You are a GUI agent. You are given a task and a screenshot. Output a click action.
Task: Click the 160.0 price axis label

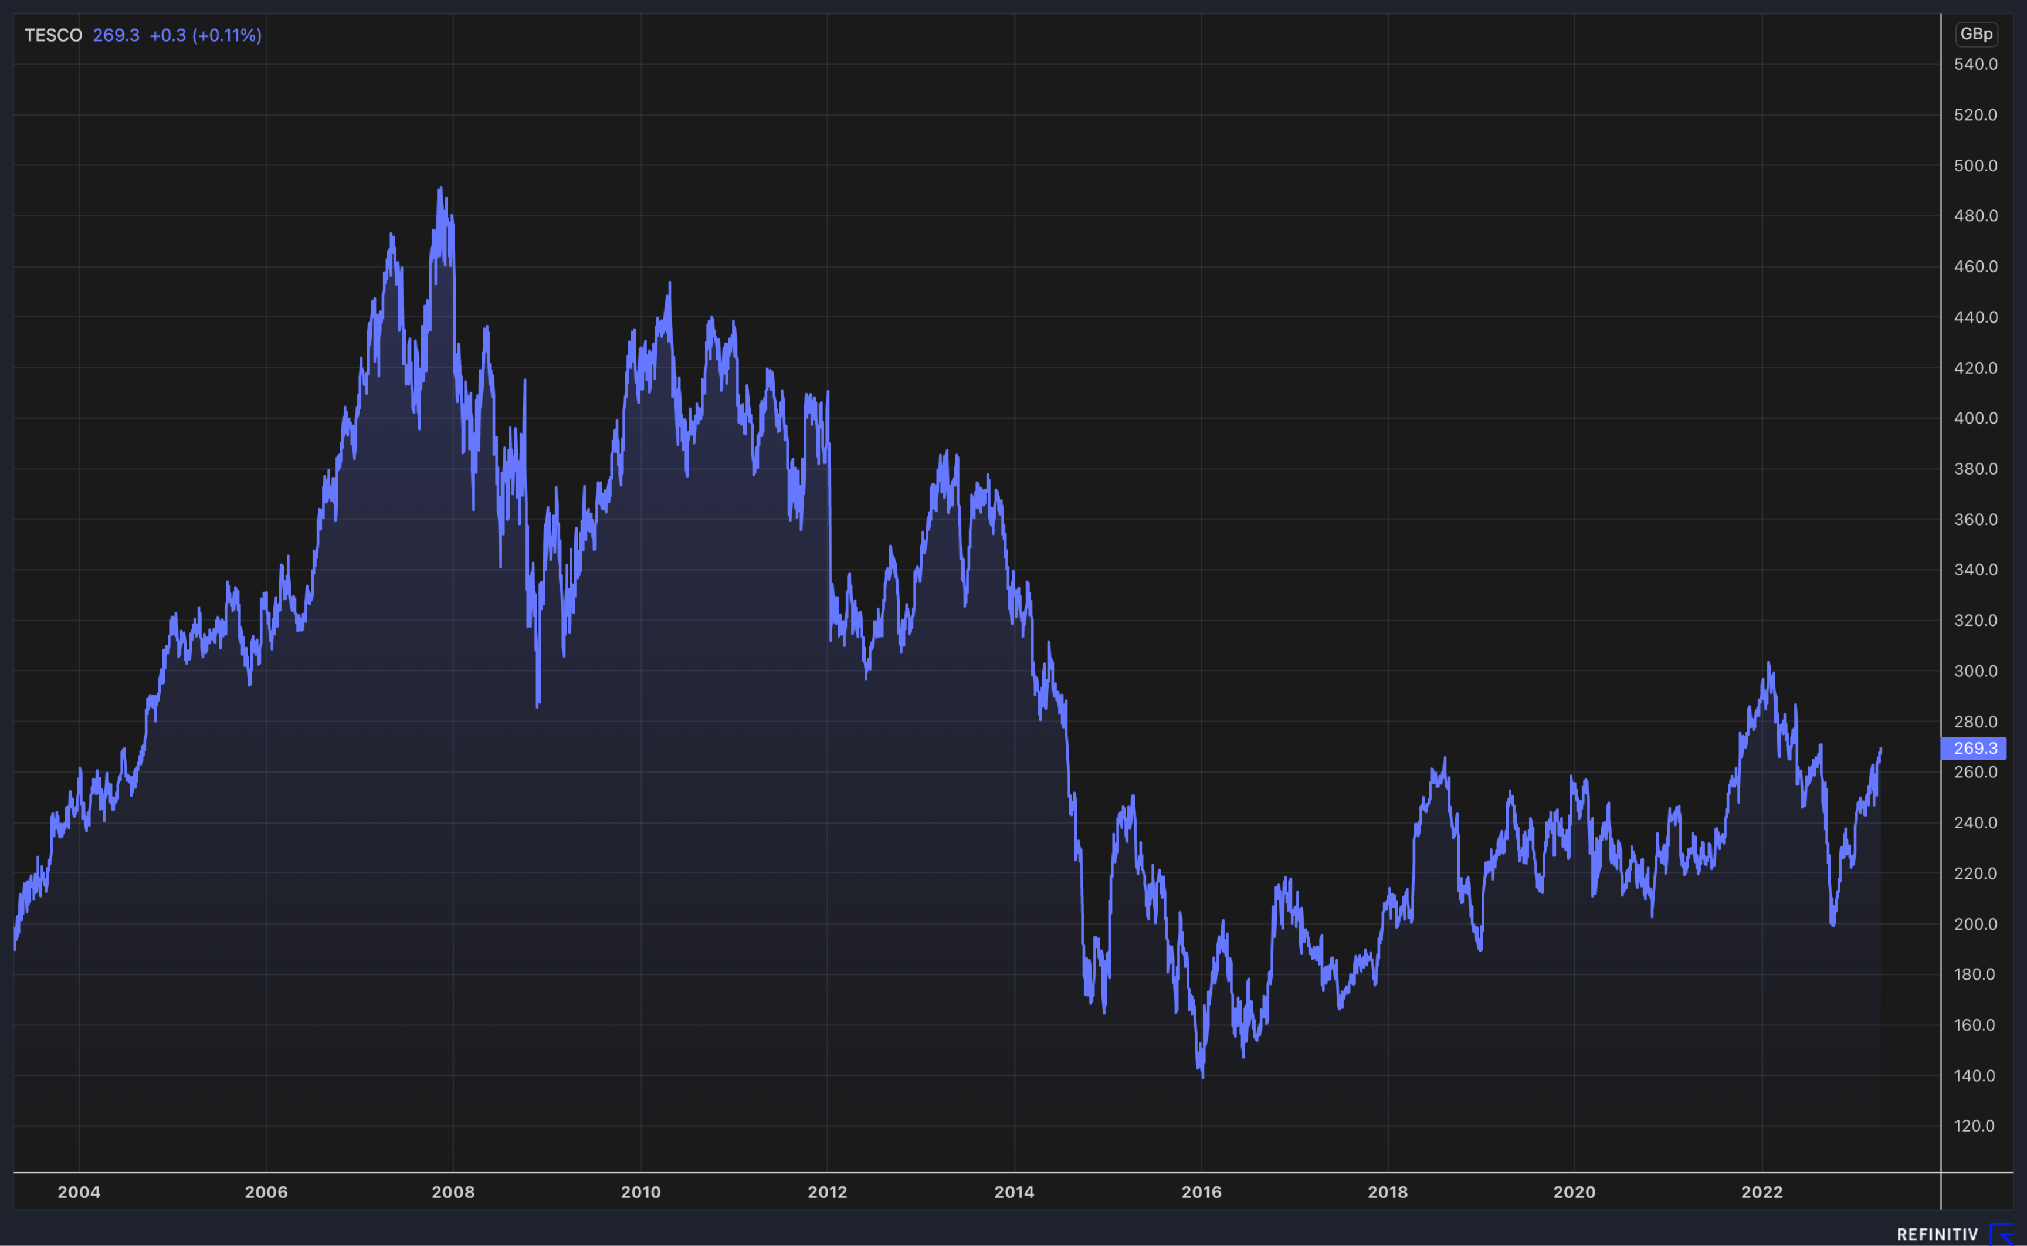point(1976,1025)
